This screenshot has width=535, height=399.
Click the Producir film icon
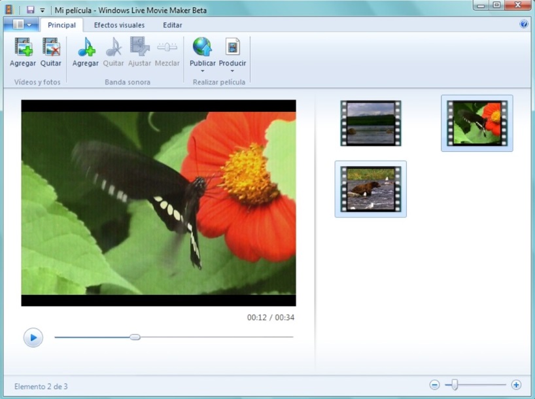[x=232, y=47]
